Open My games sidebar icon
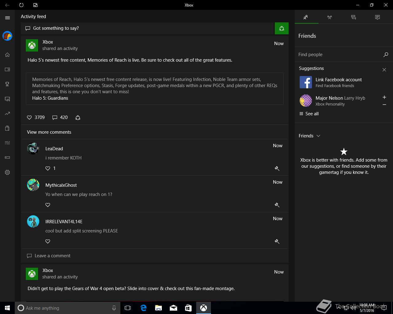The image size is (393, 314). pyautogui.click(x=7, y=69)
